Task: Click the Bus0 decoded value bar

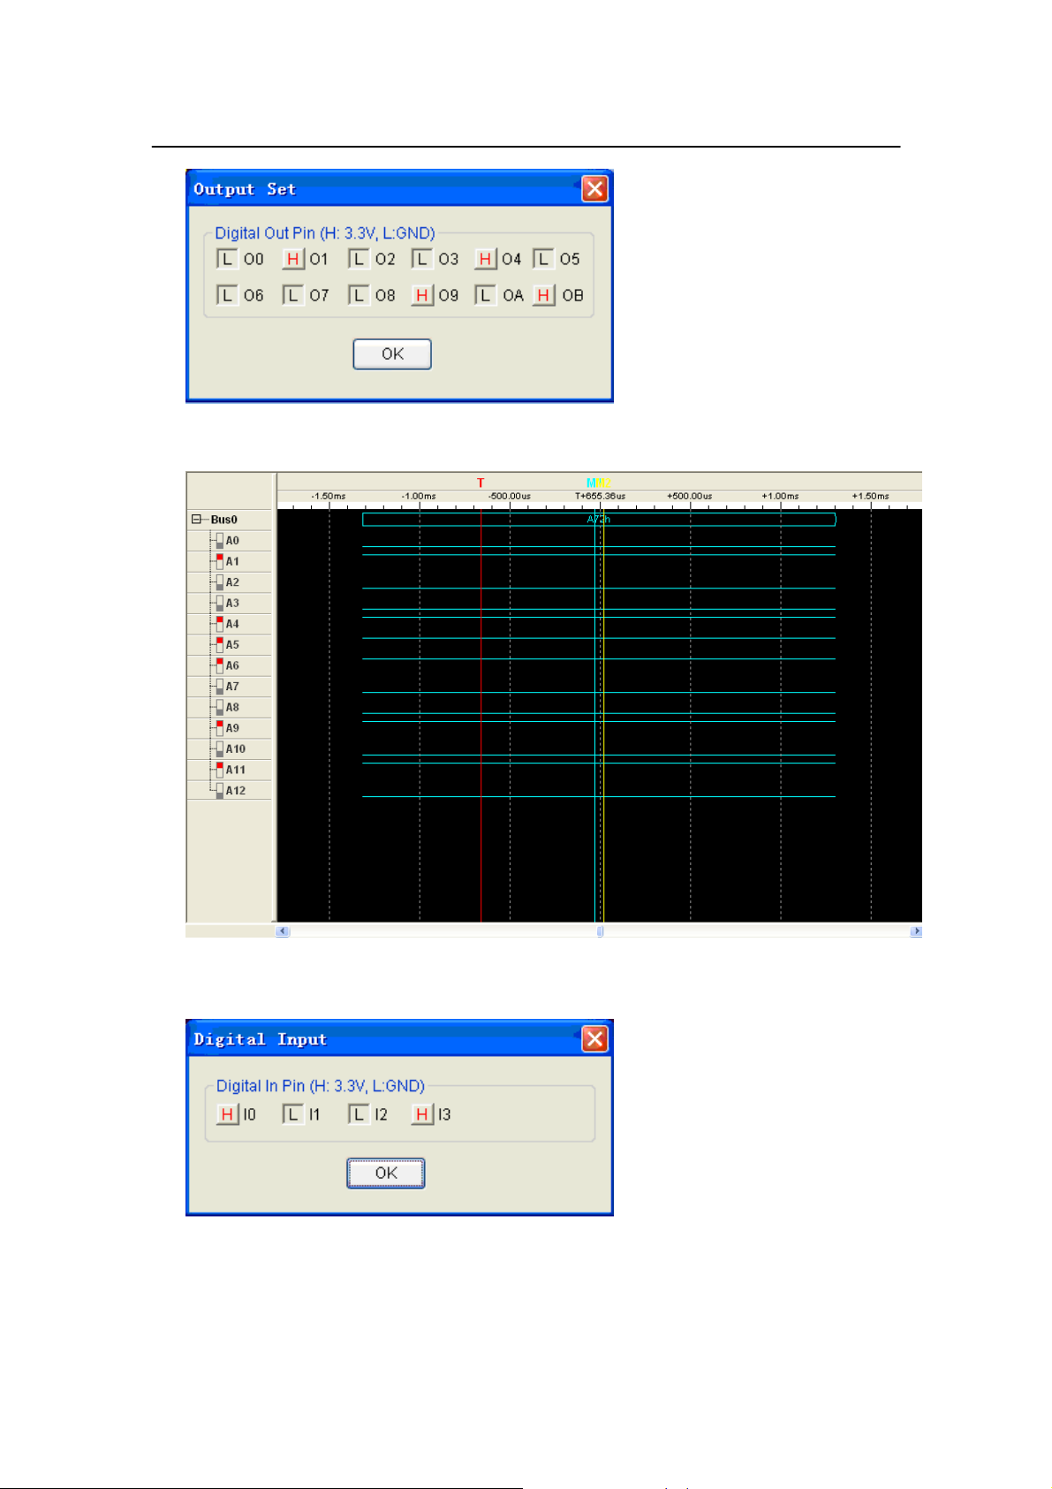Action: click(x=599, y=520)
